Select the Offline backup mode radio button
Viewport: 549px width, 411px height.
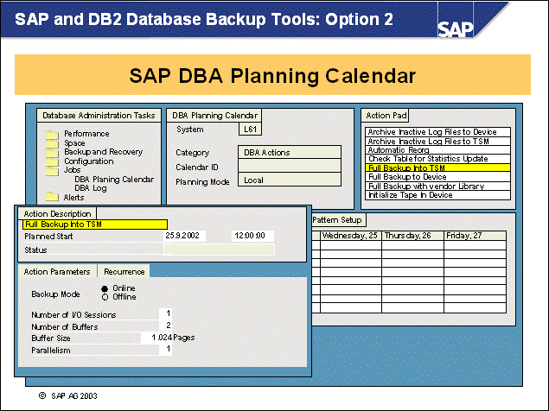click(x=105, y=297)
